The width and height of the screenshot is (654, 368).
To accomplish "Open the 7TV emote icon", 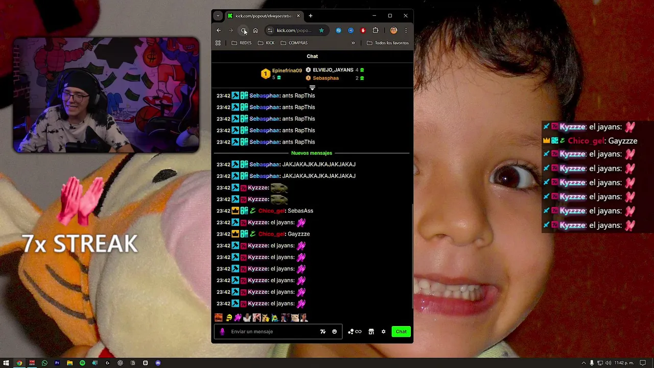I will click(323, 332).
